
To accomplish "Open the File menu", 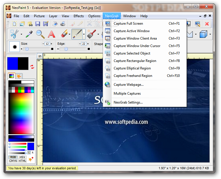I will (16, 16).
